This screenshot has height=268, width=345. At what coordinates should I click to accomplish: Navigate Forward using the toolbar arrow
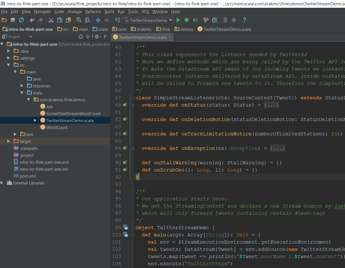107,20
